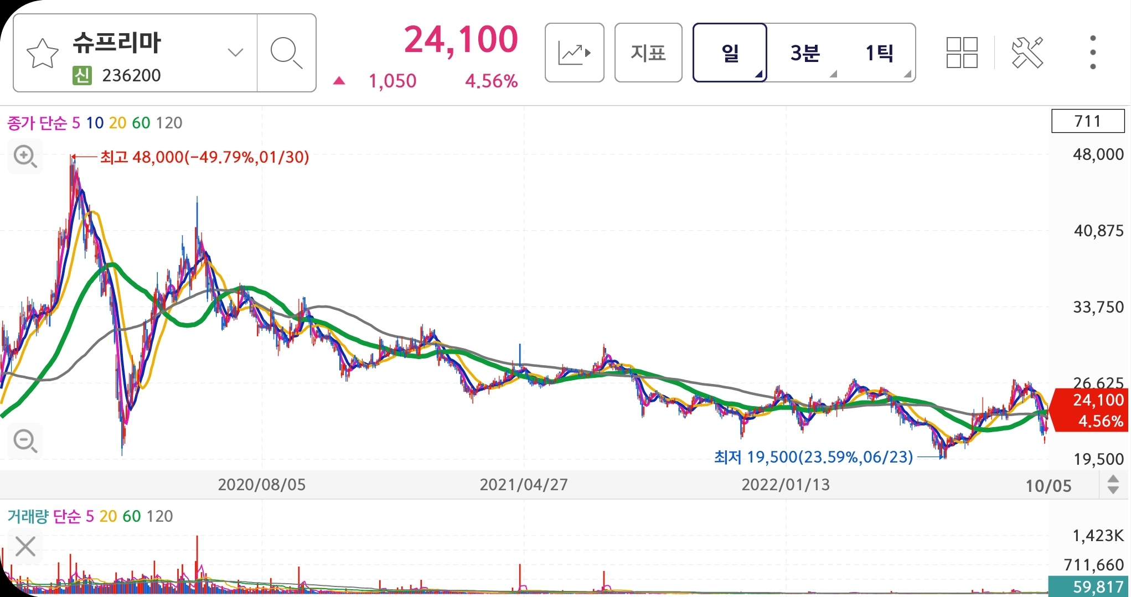
Task: Expand the 슈프리마 stock selector dropdown
Action: coord(235,53)
